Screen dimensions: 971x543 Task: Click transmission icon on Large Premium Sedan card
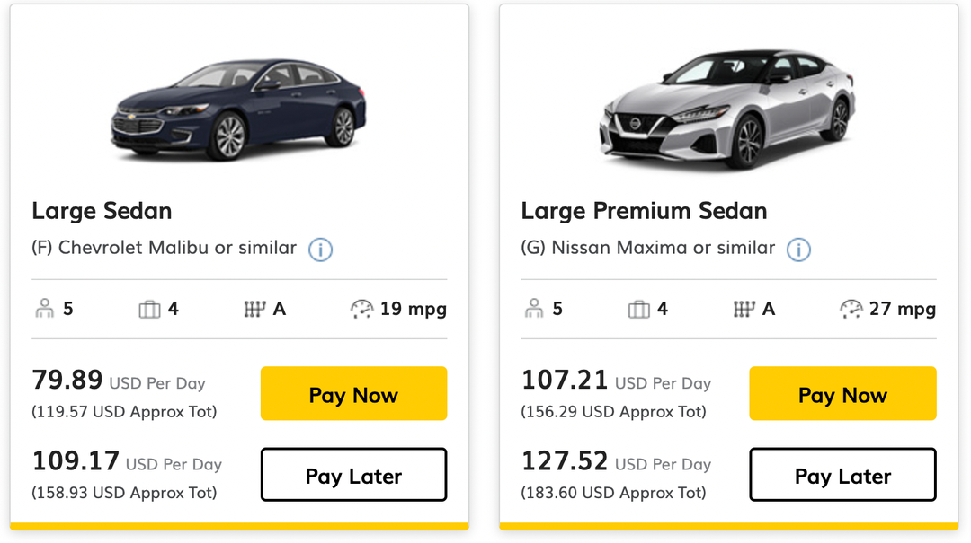[744, 310]
